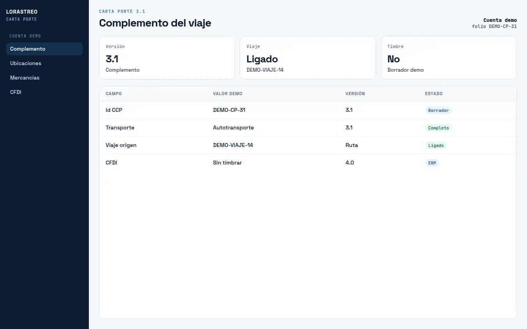527x329 pixels.
Task: Click the CARTA PORTE 3.1 breadcrumb above the title
Action: pyautogui.click(x=122, y=12)
